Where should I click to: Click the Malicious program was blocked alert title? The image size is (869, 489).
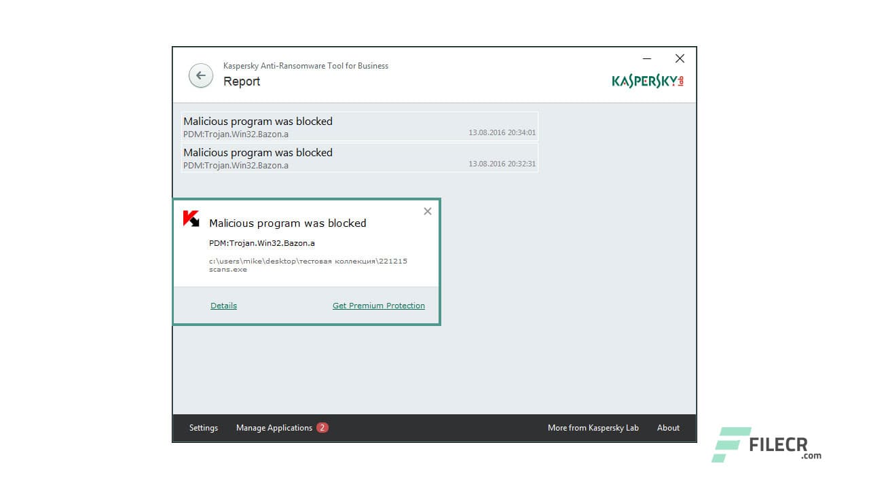[288, 223]
